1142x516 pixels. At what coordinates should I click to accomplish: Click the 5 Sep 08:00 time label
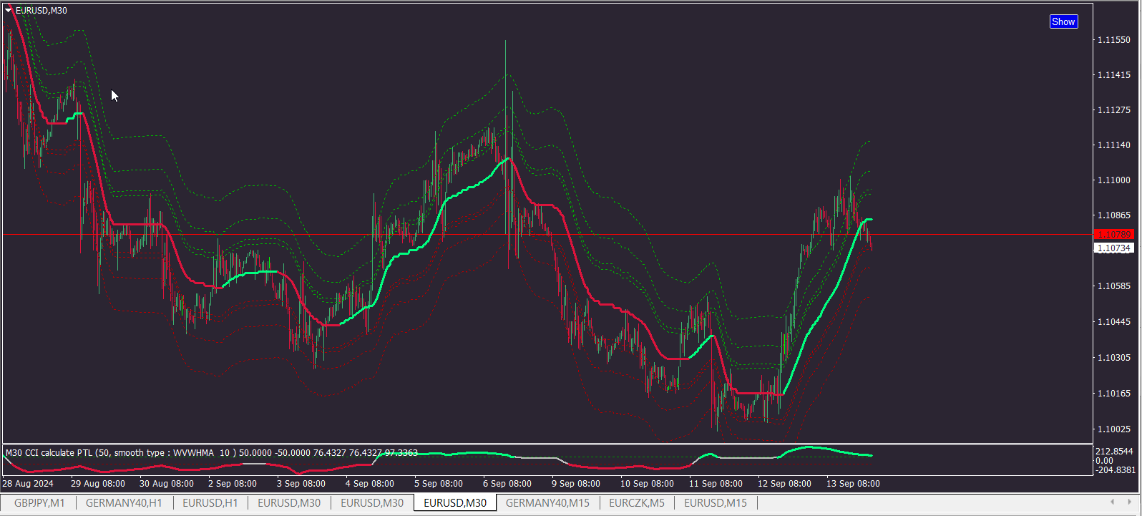[439, 484]
